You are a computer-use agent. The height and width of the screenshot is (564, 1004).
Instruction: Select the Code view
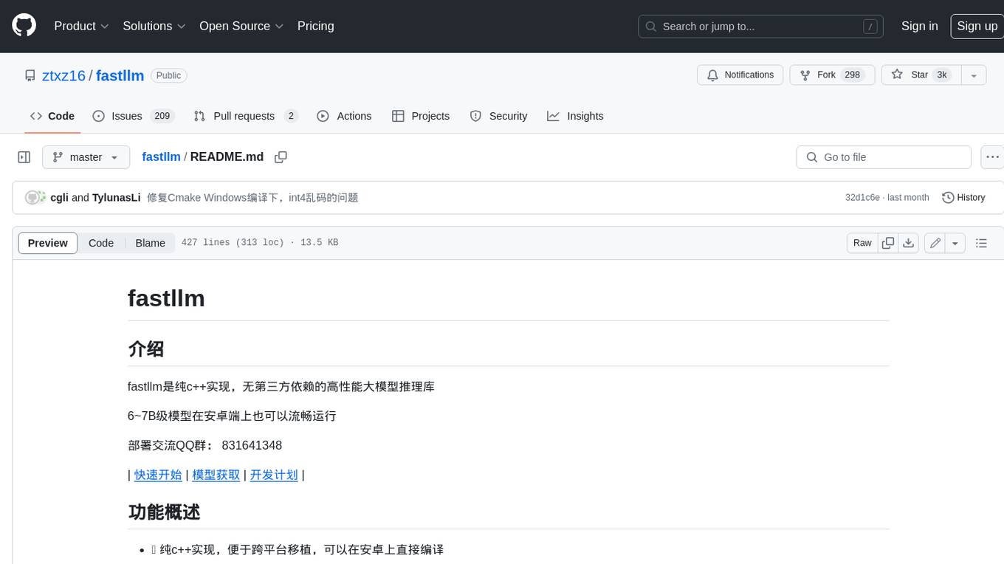click(x=101, y=243)
